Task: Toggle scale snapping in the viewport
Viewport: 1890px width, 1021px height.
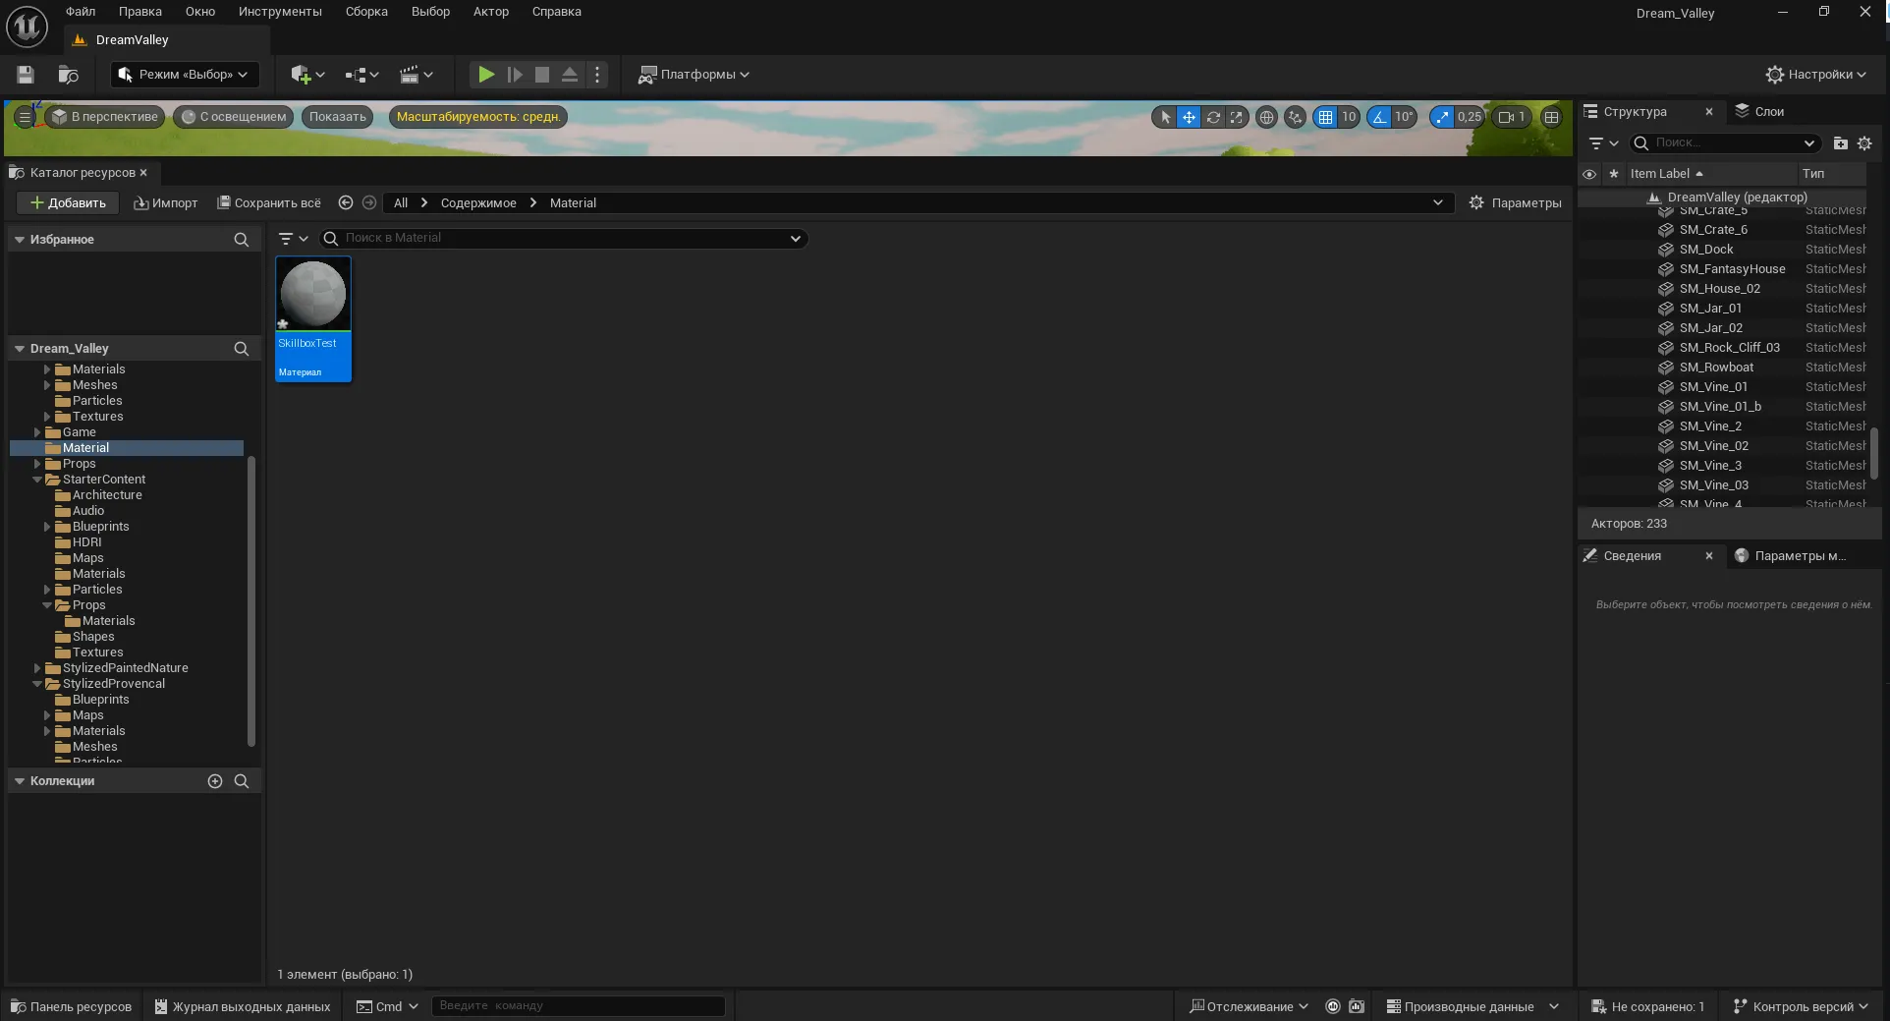Action: 1441,117
